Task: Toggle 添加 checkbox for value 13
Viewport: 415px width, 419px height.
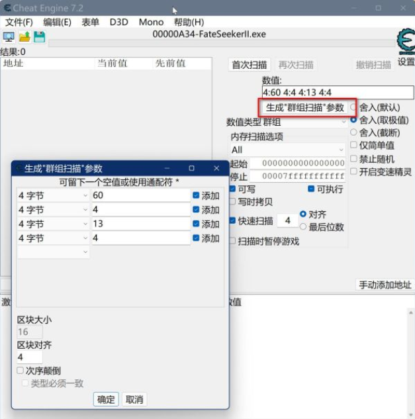Action: (196, 223)
